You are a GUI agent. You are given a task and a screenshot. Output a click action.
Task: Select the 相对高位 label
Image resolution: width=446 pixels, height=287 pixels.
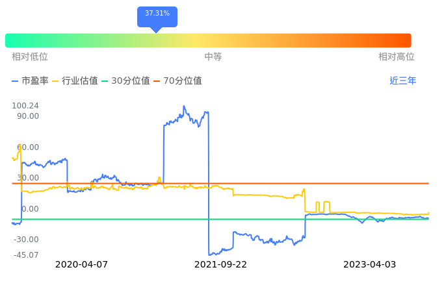[x=397, y=57]
